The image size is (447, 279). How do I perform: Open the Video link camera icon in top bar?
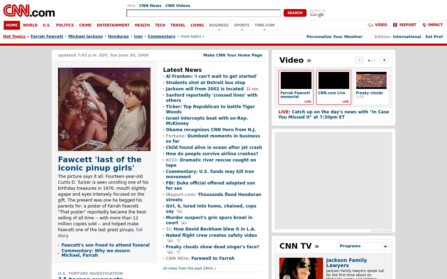tap(371, 25)
